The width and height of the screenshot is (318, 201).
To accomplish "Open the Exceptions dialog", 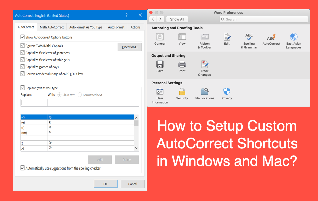I will point(130,47).
